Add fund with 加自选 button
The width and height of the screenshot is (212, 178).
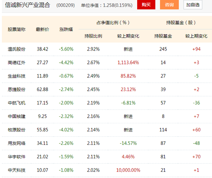click(x=193, y=5)
